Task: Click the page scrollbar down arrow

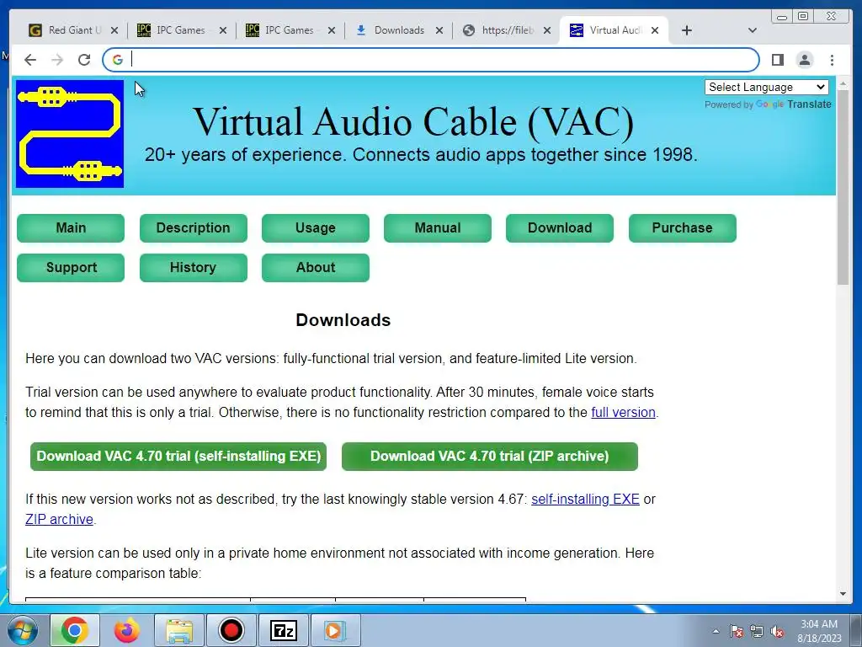Action: click(x=843, y=594)
